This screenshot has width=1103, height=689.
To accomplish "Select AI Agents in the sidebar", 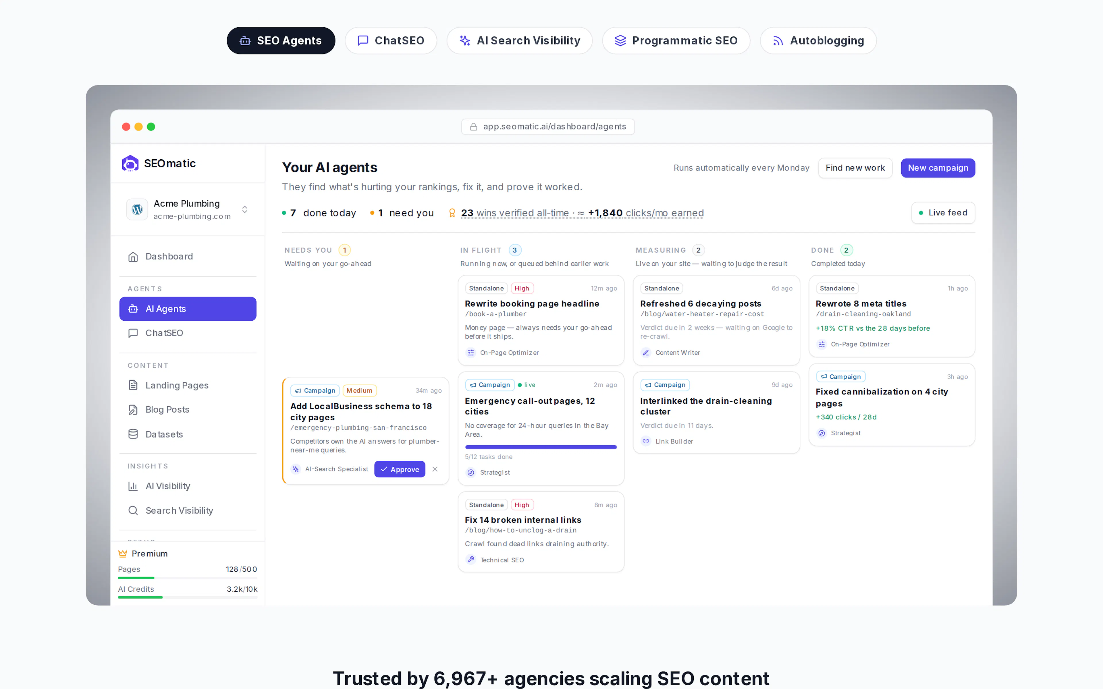I will click(x=188, y=309).
